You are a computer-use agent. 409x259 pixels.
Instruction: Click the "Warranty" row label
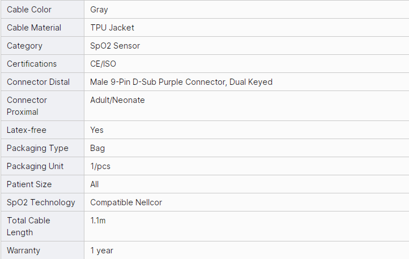point(23,250)
